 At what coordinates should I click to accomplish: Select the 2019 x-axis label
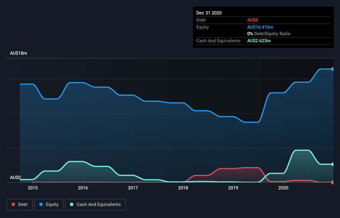coord(233,188)
